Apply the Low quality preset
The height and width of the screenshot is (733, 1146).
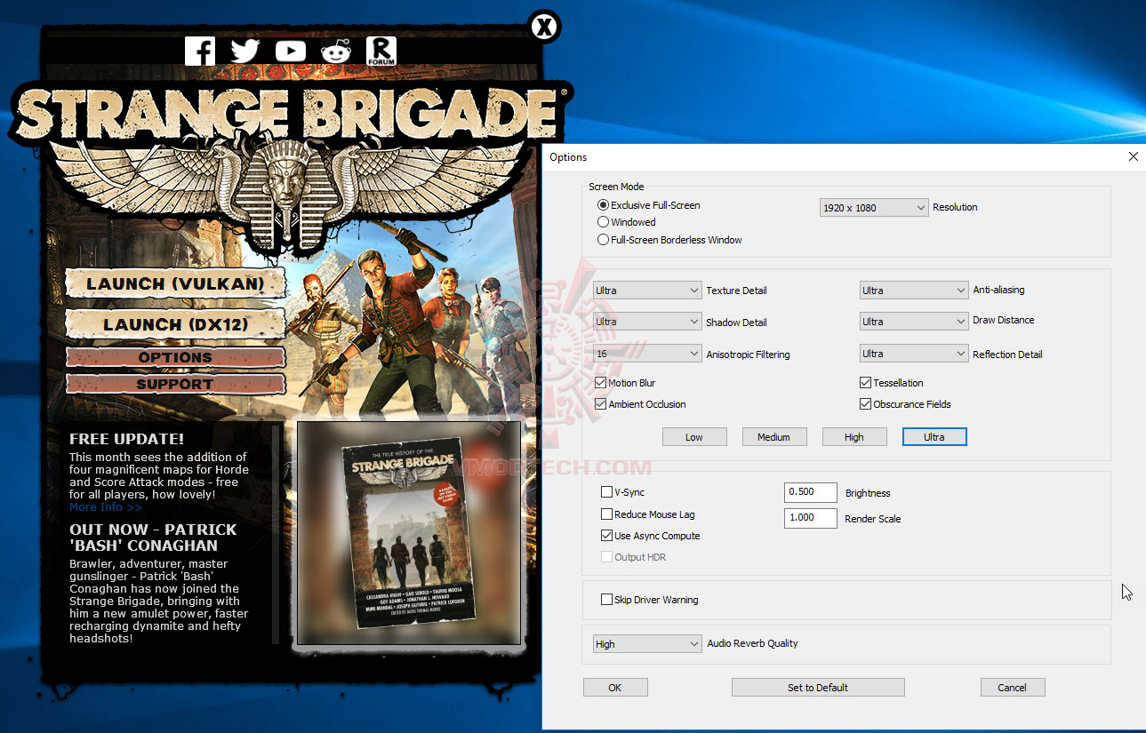tap(694, 437)
